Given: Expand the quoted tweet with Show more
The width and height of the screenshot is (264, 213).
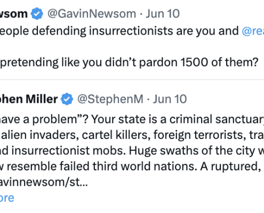Looking at the screenshot, I should [x=7, y=198].
